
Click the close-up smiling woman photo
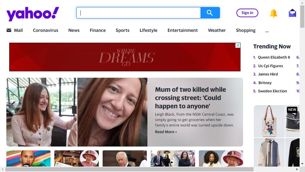[x=112, y=112]
